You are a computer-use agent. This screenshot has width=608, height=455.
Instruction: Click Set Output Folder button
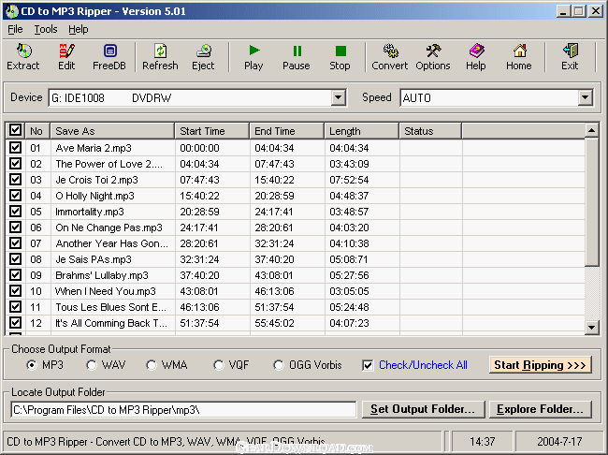click(x=423, y=409)
